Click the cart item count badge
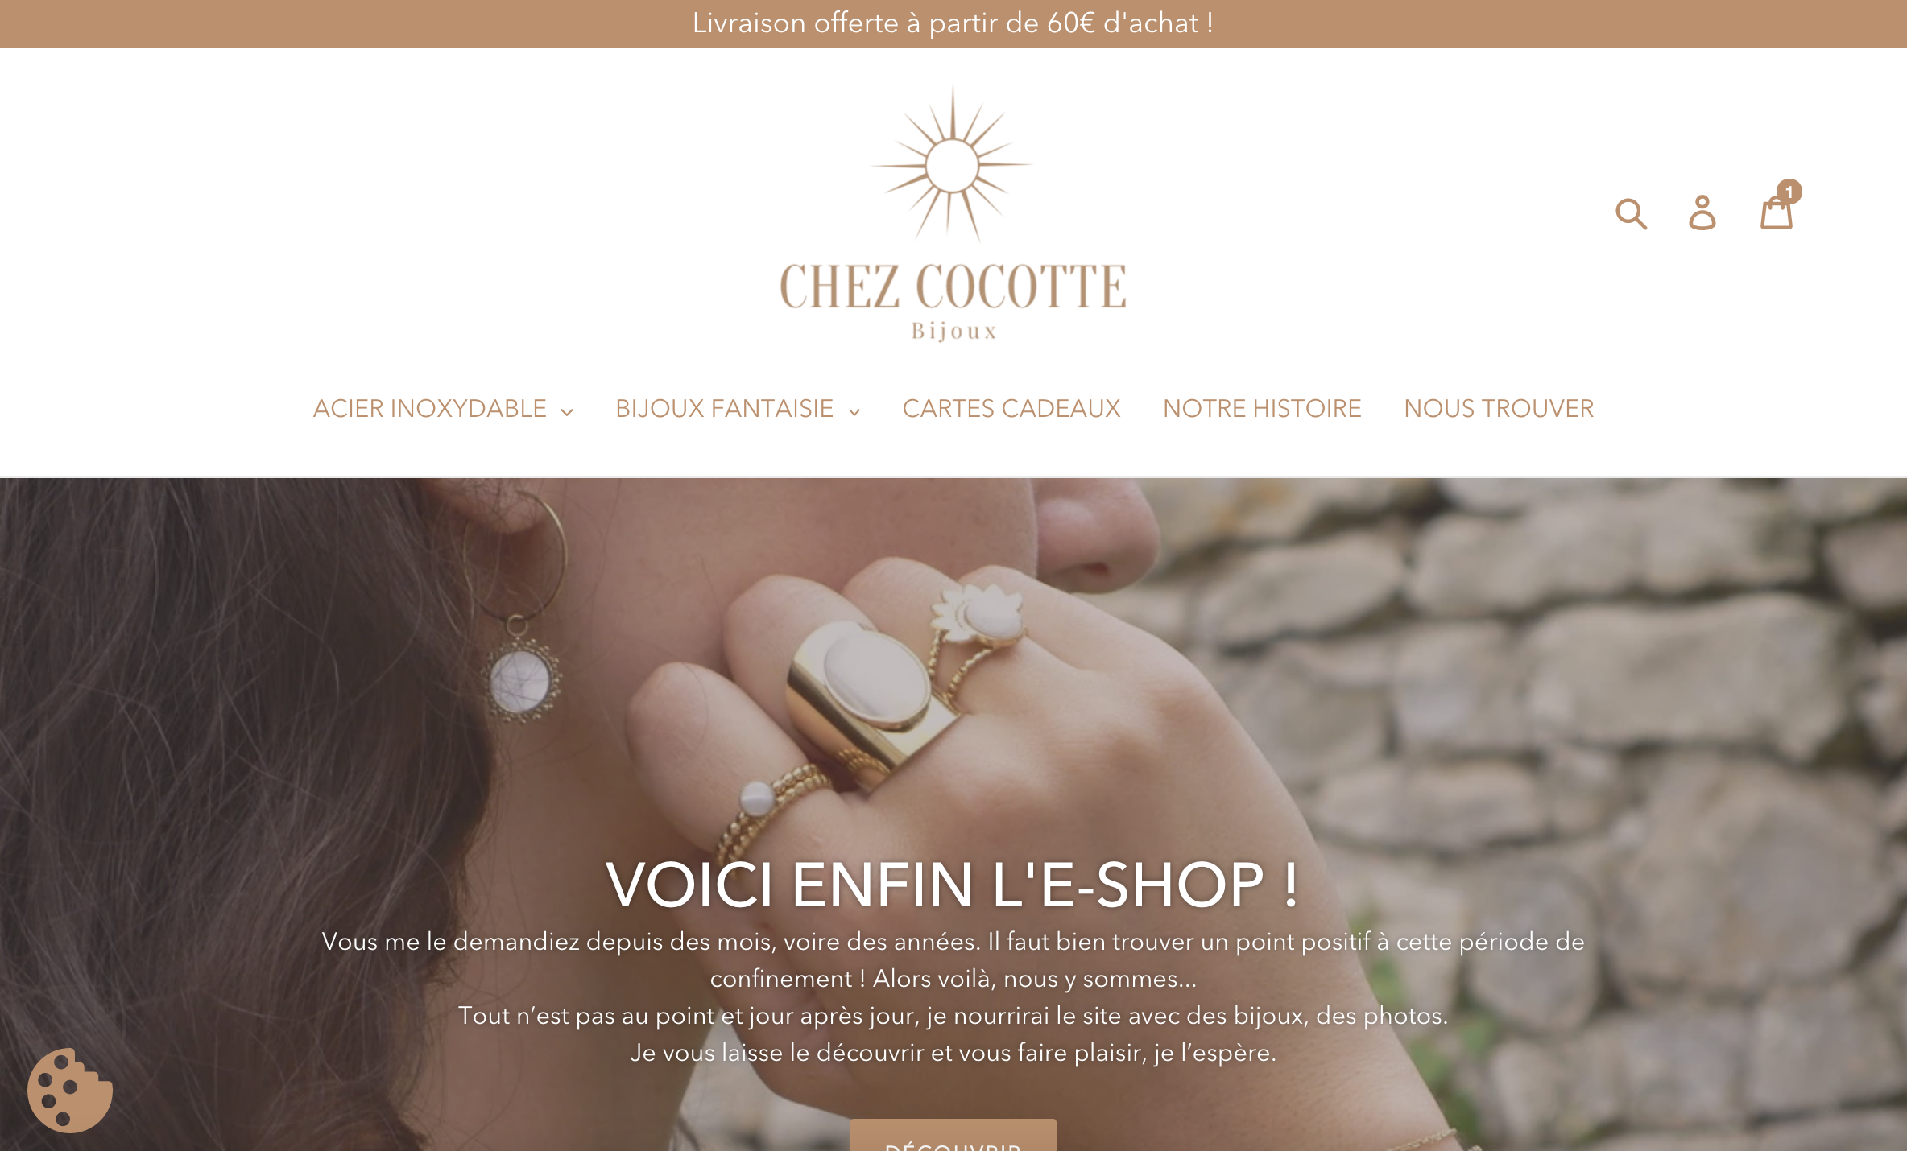Image resolution: width=1907 pixels, height=1151 pixels. 1789,192
